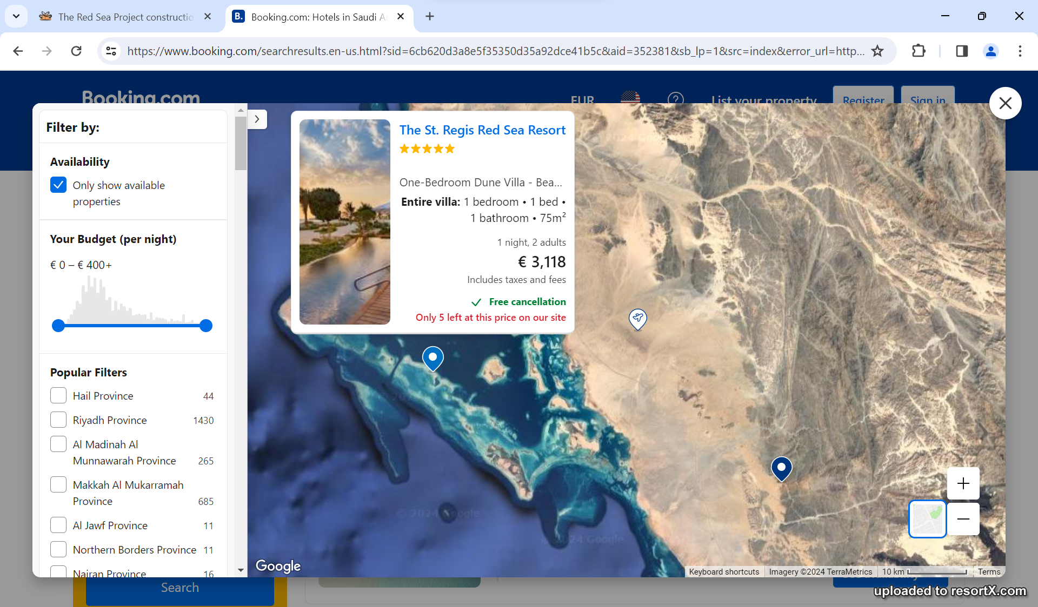Reload the current page
1038x607 pixels.
pos(76,51)
